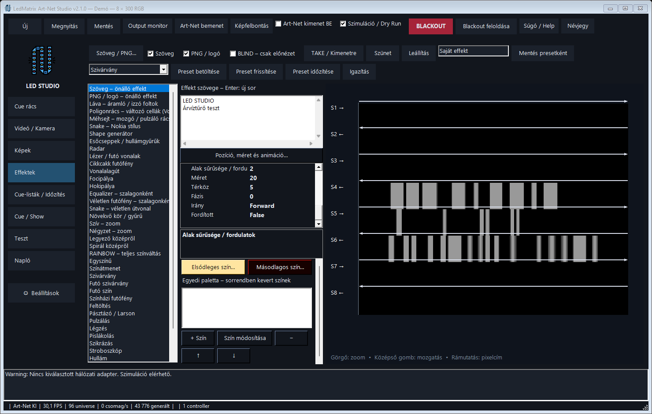
Task: Move palette color up with ↑ button
Action: pos(198,356)
